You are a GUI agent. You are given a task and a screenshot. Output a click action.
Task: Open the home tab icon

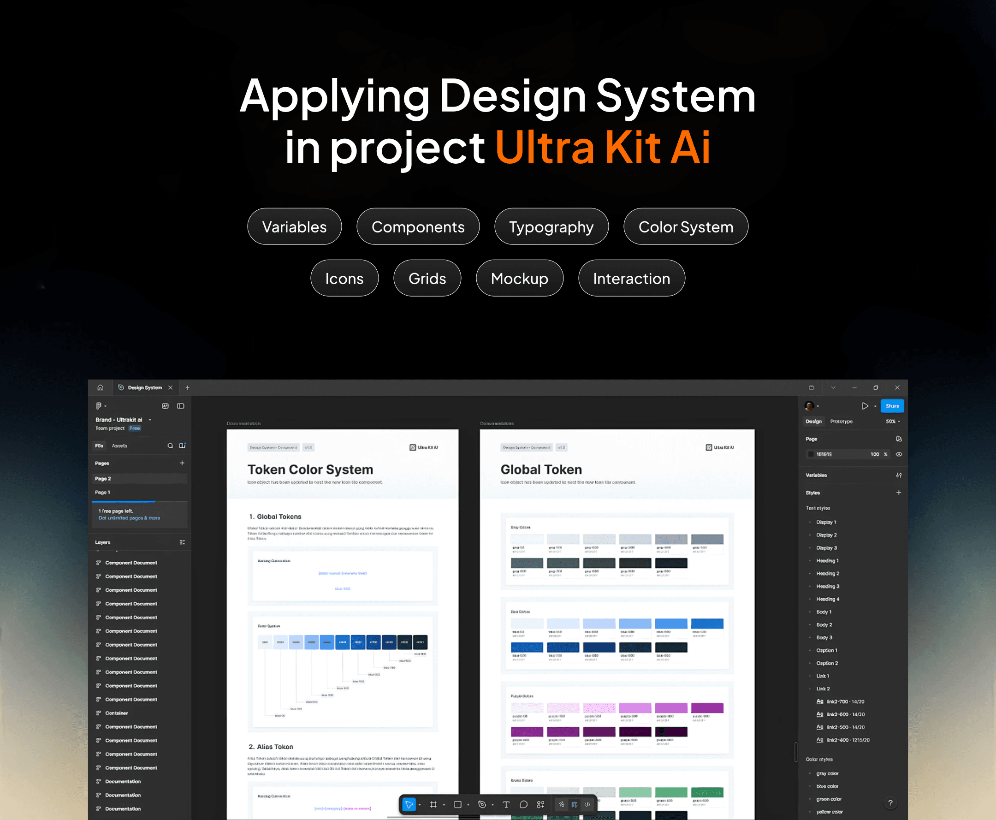click(100, 387)
